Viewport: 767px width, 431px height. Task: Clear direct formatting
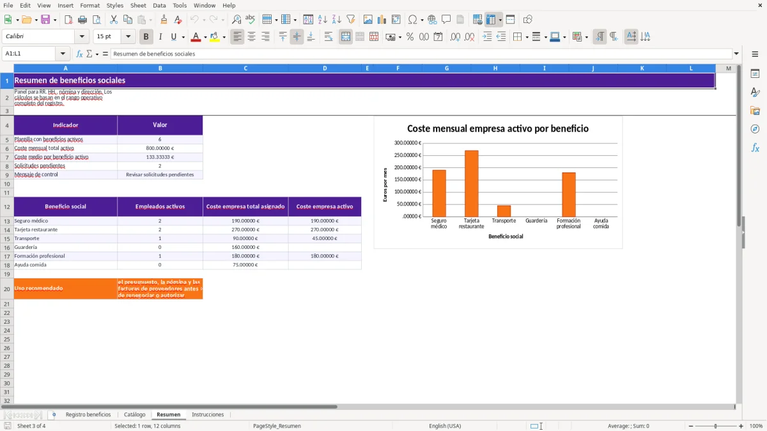(x=178, y=20)
